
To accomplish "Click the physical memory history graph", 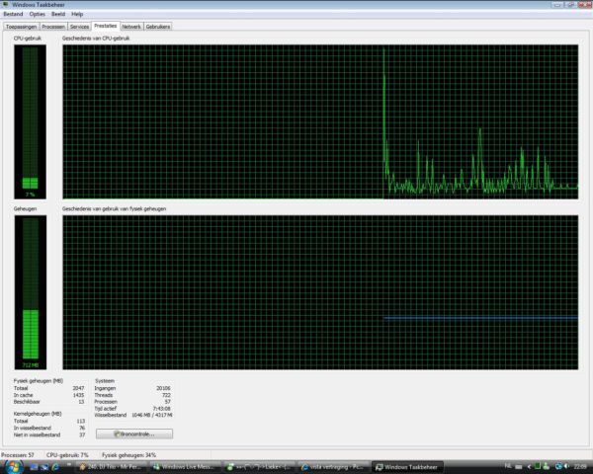I will (x=320, y=292).
